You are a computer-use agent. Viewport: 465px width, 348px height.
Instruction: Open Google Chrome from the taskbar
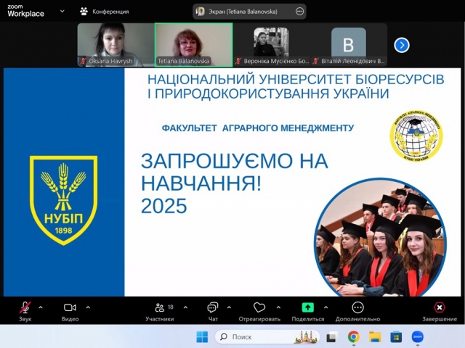click(x=354, y=336)
